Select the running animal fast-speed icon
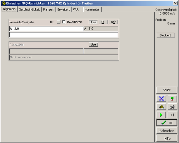 [172, 107]
